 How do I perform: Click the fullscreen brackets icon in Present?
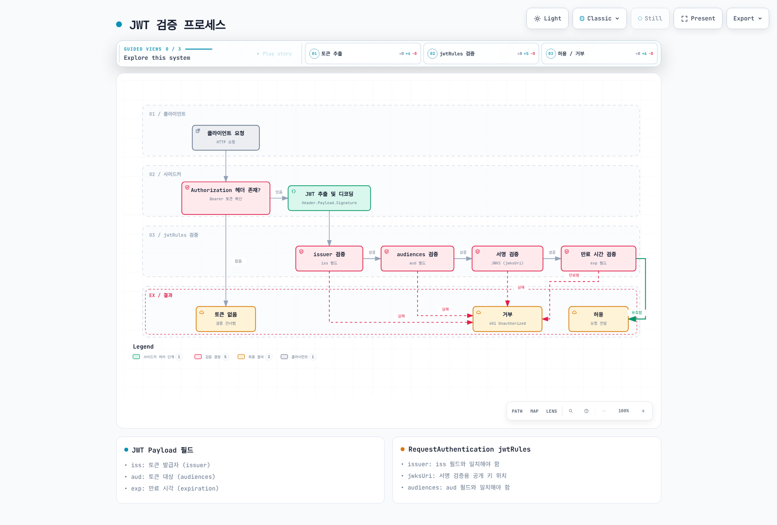click(684, 18)
